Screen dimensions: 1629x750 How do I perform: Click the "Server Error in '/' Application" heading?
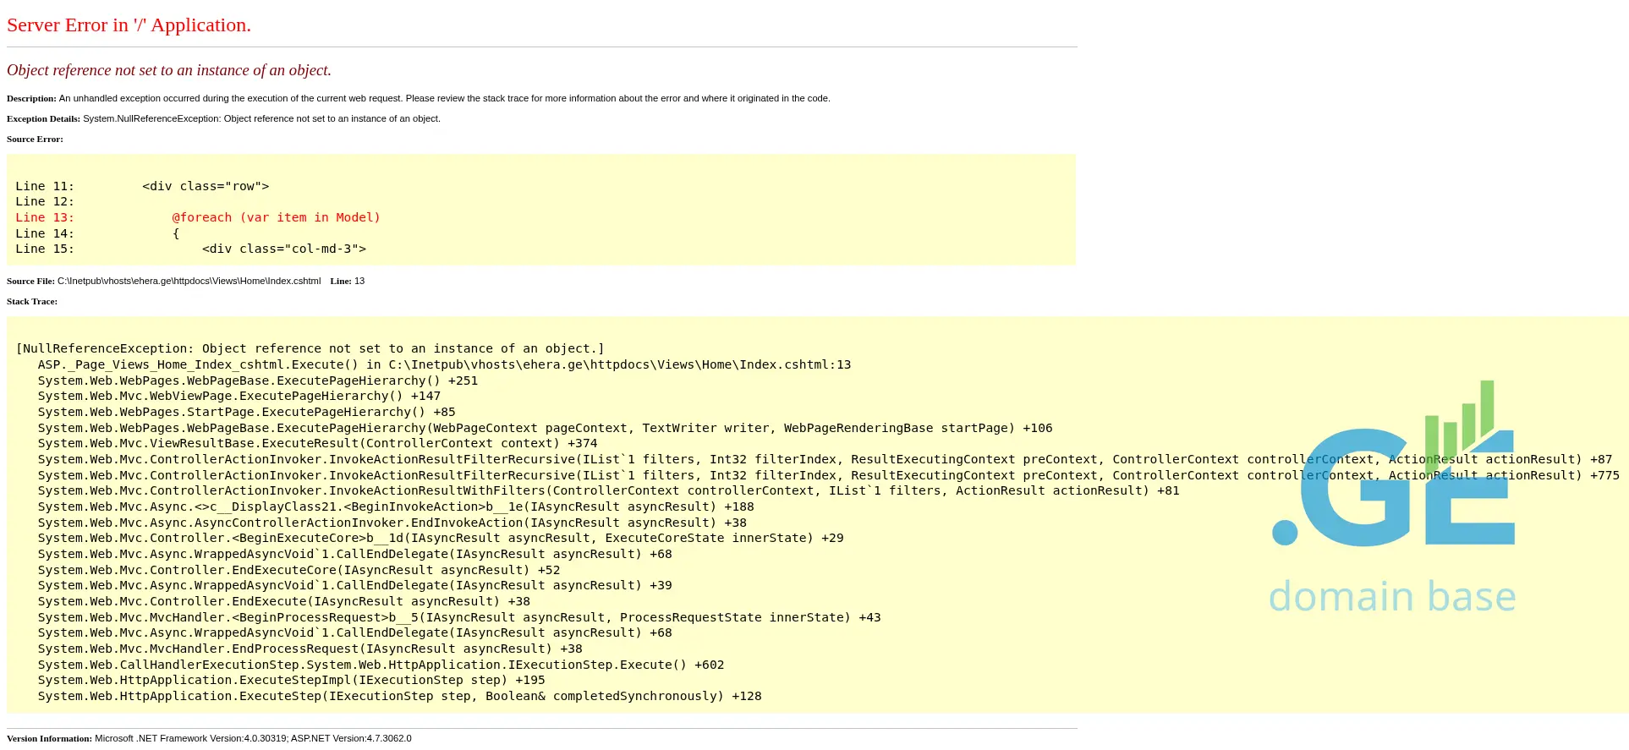129,25
